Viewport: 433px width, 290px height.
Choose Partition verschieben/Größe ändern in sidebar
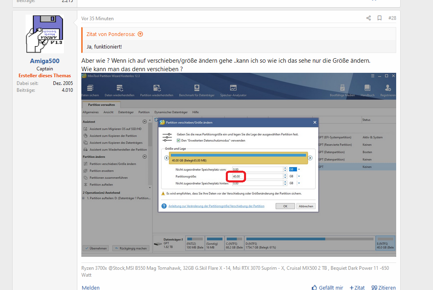pyautogui.click(x=112, y=164)
